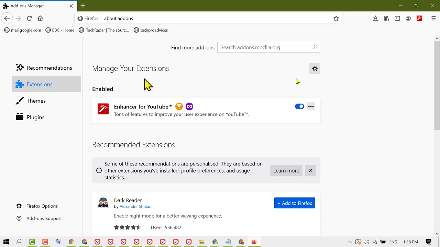This screenshot has height=247, width=440.
Task: Click the info icon in recommendations notice
Action: pyautogui.click(x=99, y=170)
